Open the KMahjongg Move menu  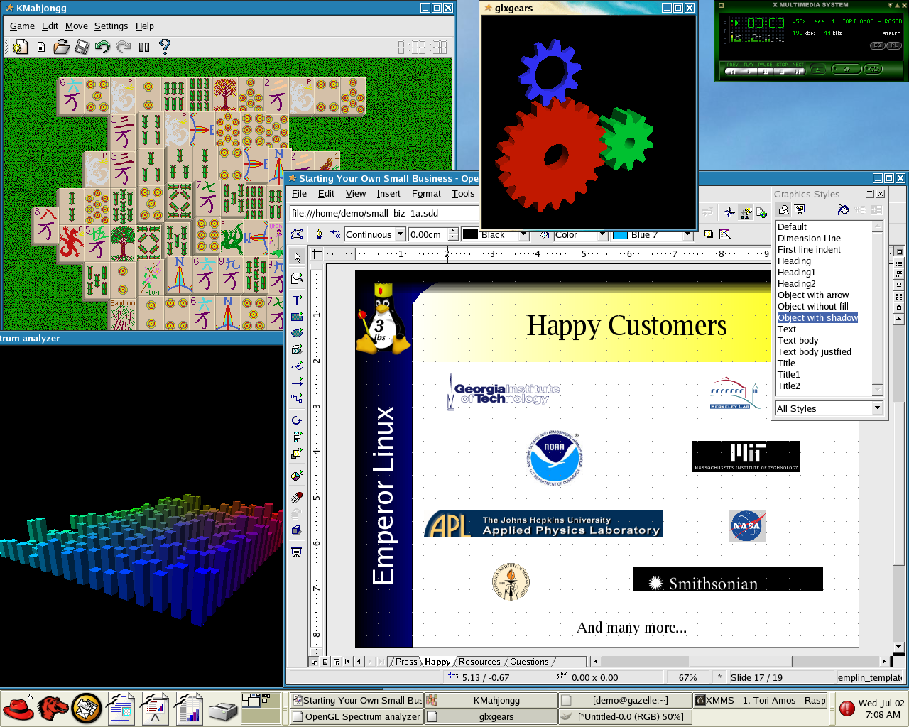[x=77, y=26]
